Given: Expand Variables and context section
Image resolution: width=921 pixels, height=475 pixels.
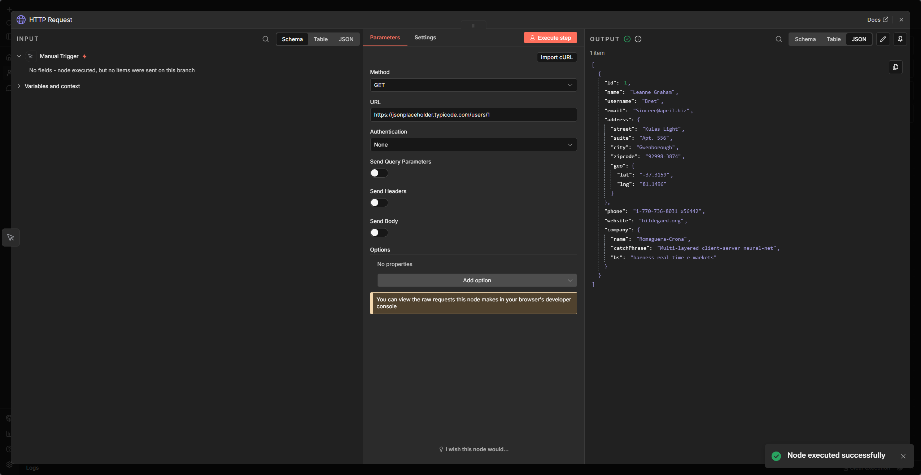Looking at the screenshot, I should click(52, 86).
